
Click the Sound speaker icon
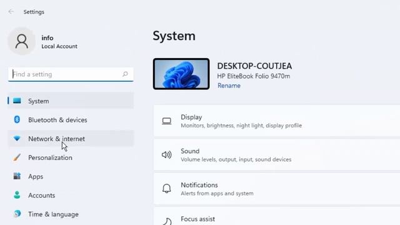167,155
